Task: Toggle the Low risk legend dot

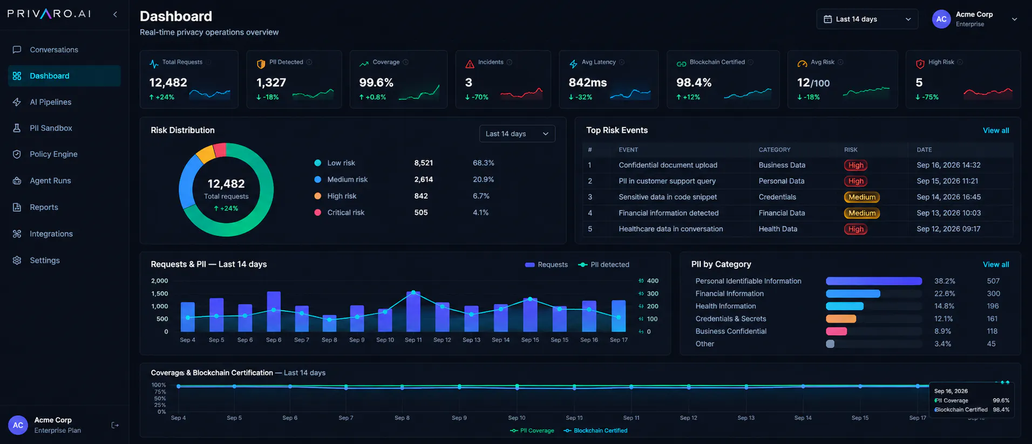Action: 318,163
